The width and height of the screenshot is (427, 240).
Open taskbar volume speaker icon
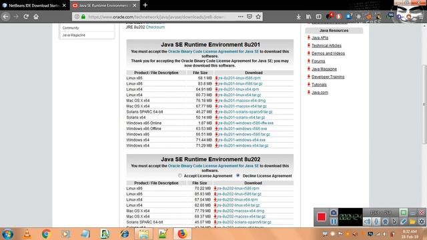pyautogui.click(x=384, y=234)
